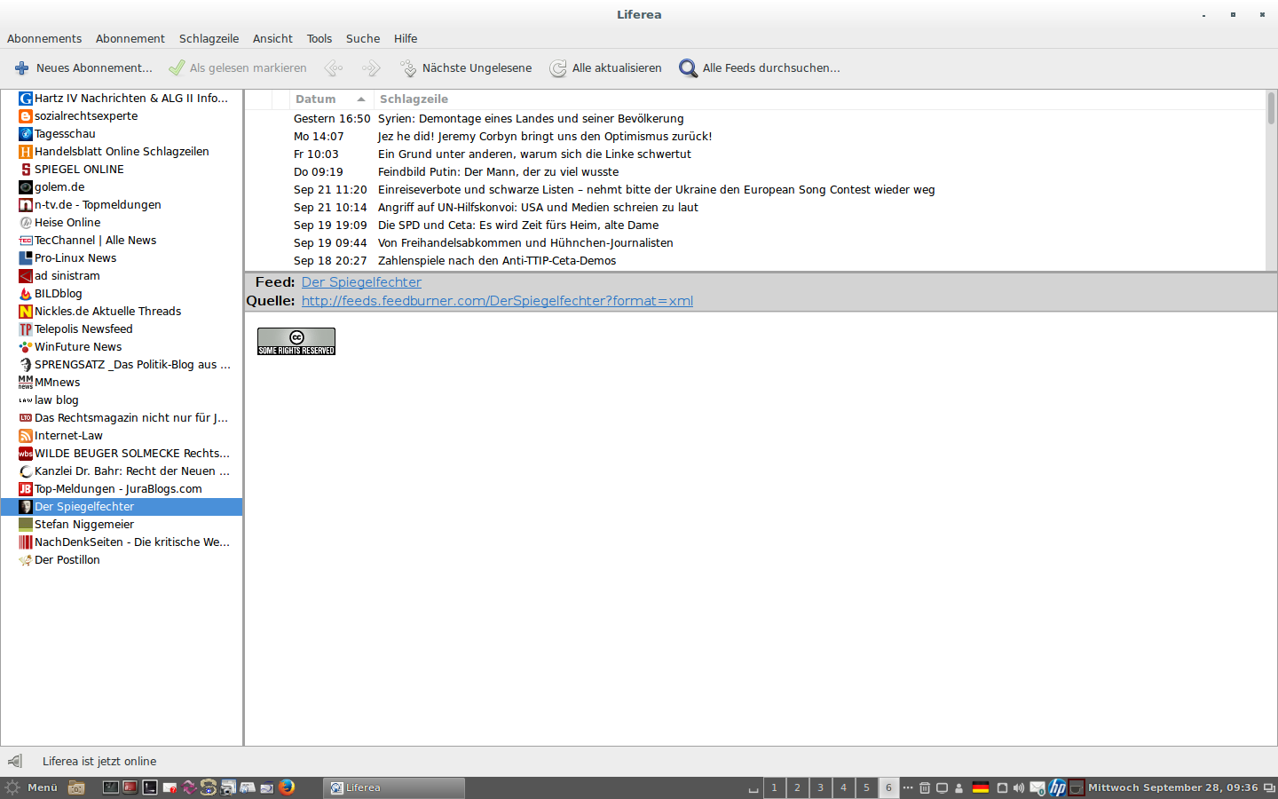Select the golem.de feed icon
Screen dimensions: 1278x799
click(26, 187)
